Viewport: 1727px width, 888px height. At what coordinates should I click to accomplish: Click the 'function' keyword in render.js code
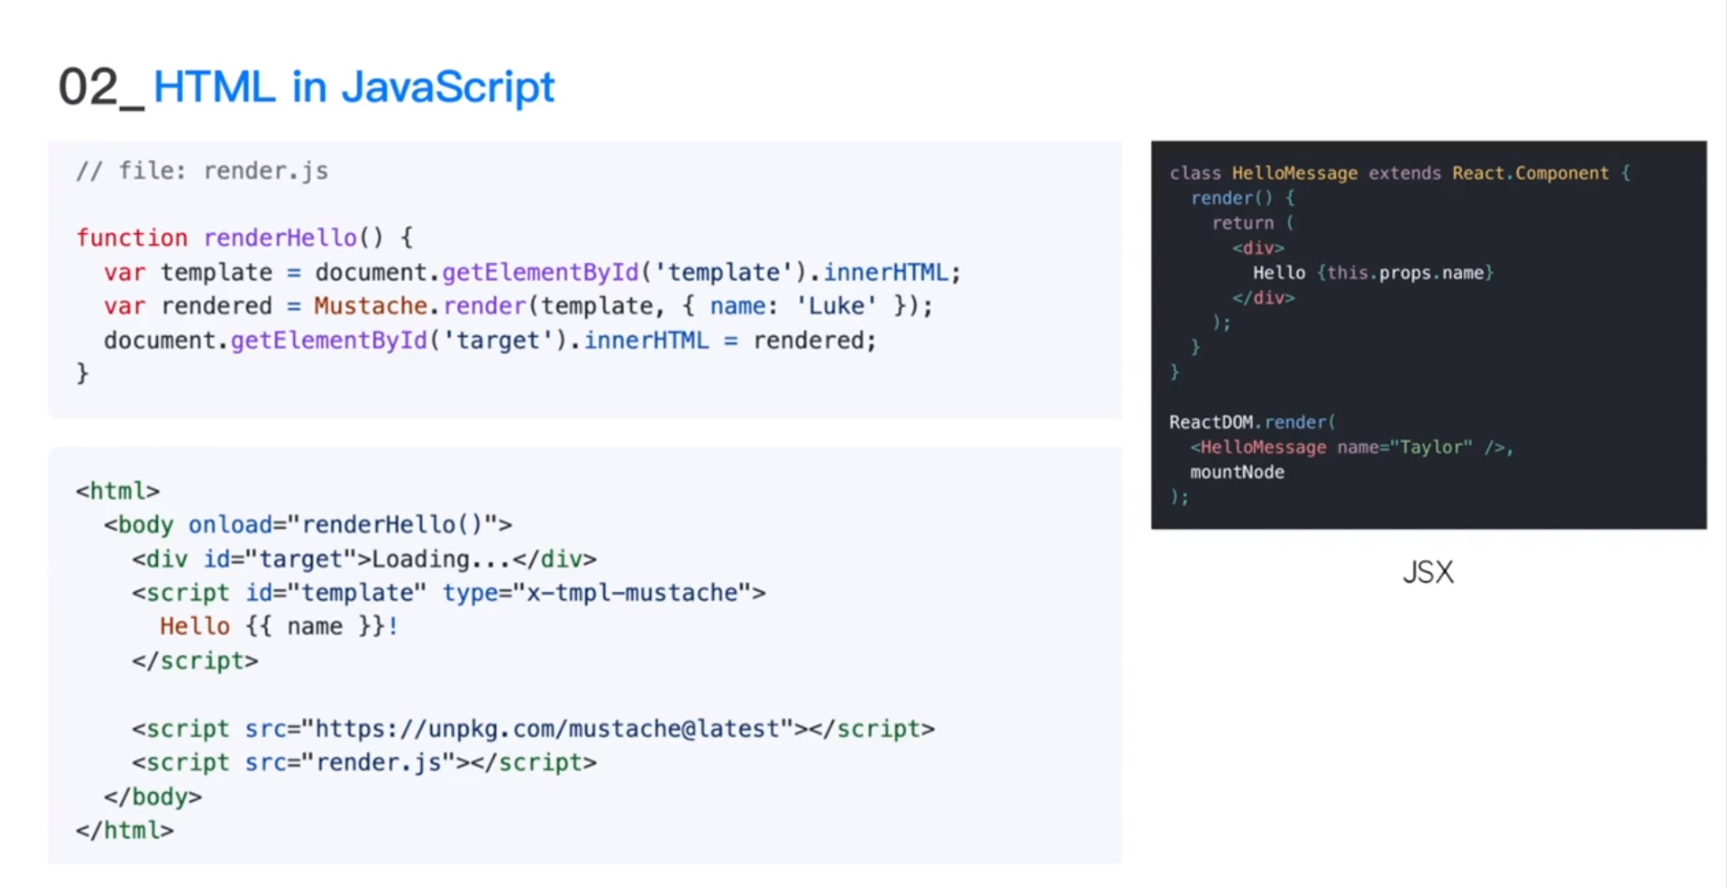click(132, 238)
